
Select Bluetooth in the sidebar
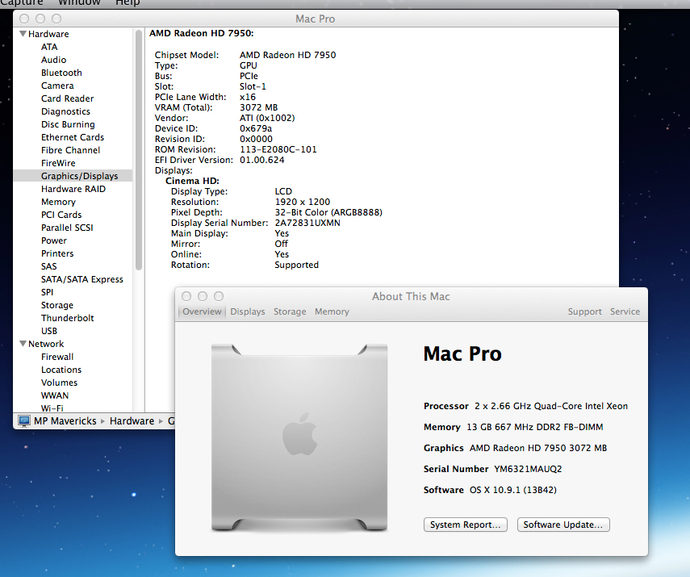coord(61,73)
